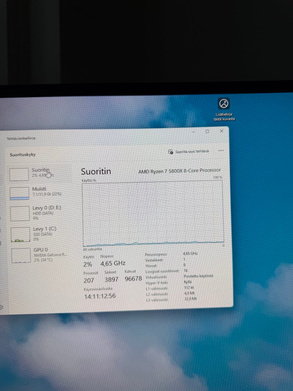The height and width of the screenshot is (391, 293).
Task: Click the Suoritin mini graph thumbnail
Action: [x=19, y=174]
